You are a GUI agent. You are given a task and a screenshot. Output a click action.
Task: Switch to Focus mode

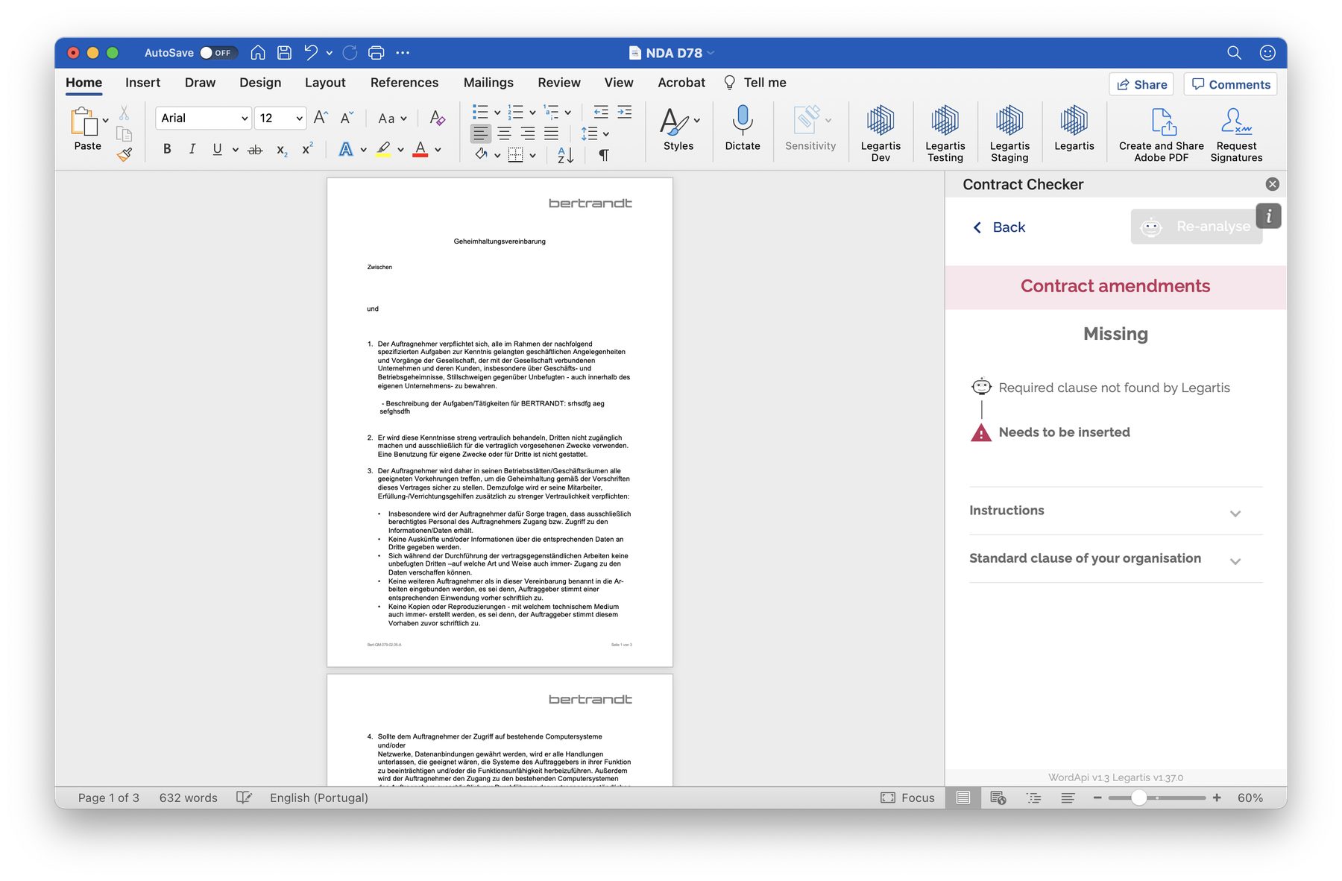(x=907, y=798)
